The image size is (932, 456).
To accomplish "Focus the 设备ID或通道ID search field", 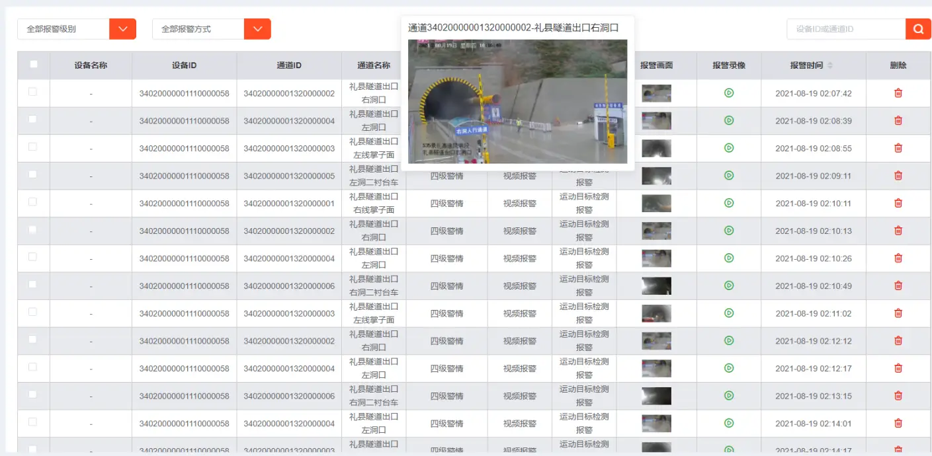I will click(x=845, y=29).
